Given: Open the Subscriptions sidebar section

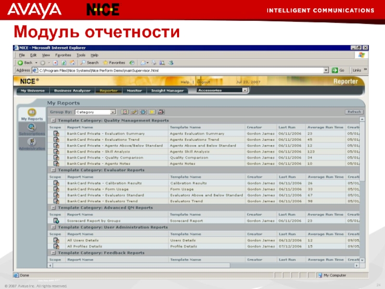Looking at the screenshot, I should pos(31,129).
